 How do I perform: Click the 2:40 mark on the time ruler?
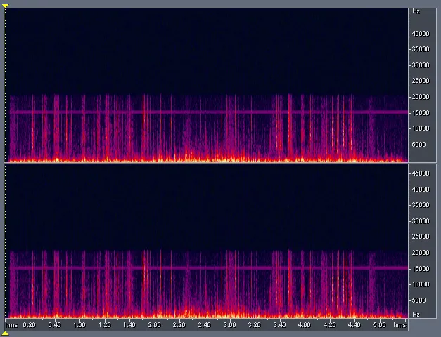tap(204, 325)
